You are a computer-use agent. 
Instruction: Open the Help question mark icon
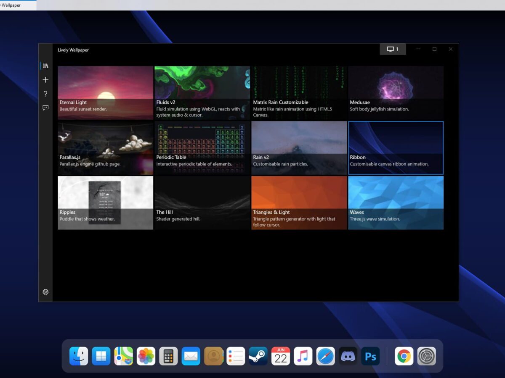[x=45, y=94]
